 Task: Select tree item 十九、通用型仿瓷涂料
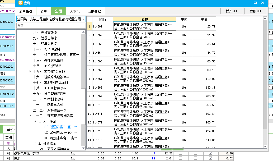(x=50, y=94)
